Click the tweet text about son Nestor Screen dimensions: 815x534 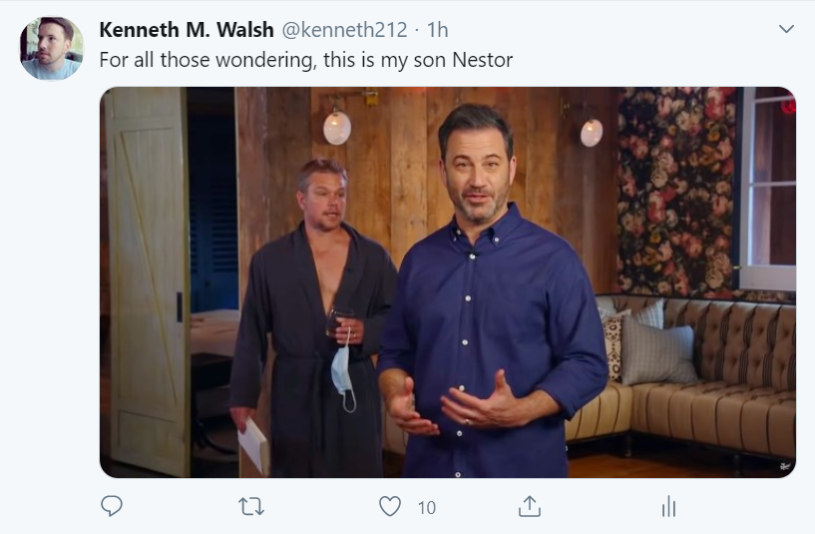305,60
